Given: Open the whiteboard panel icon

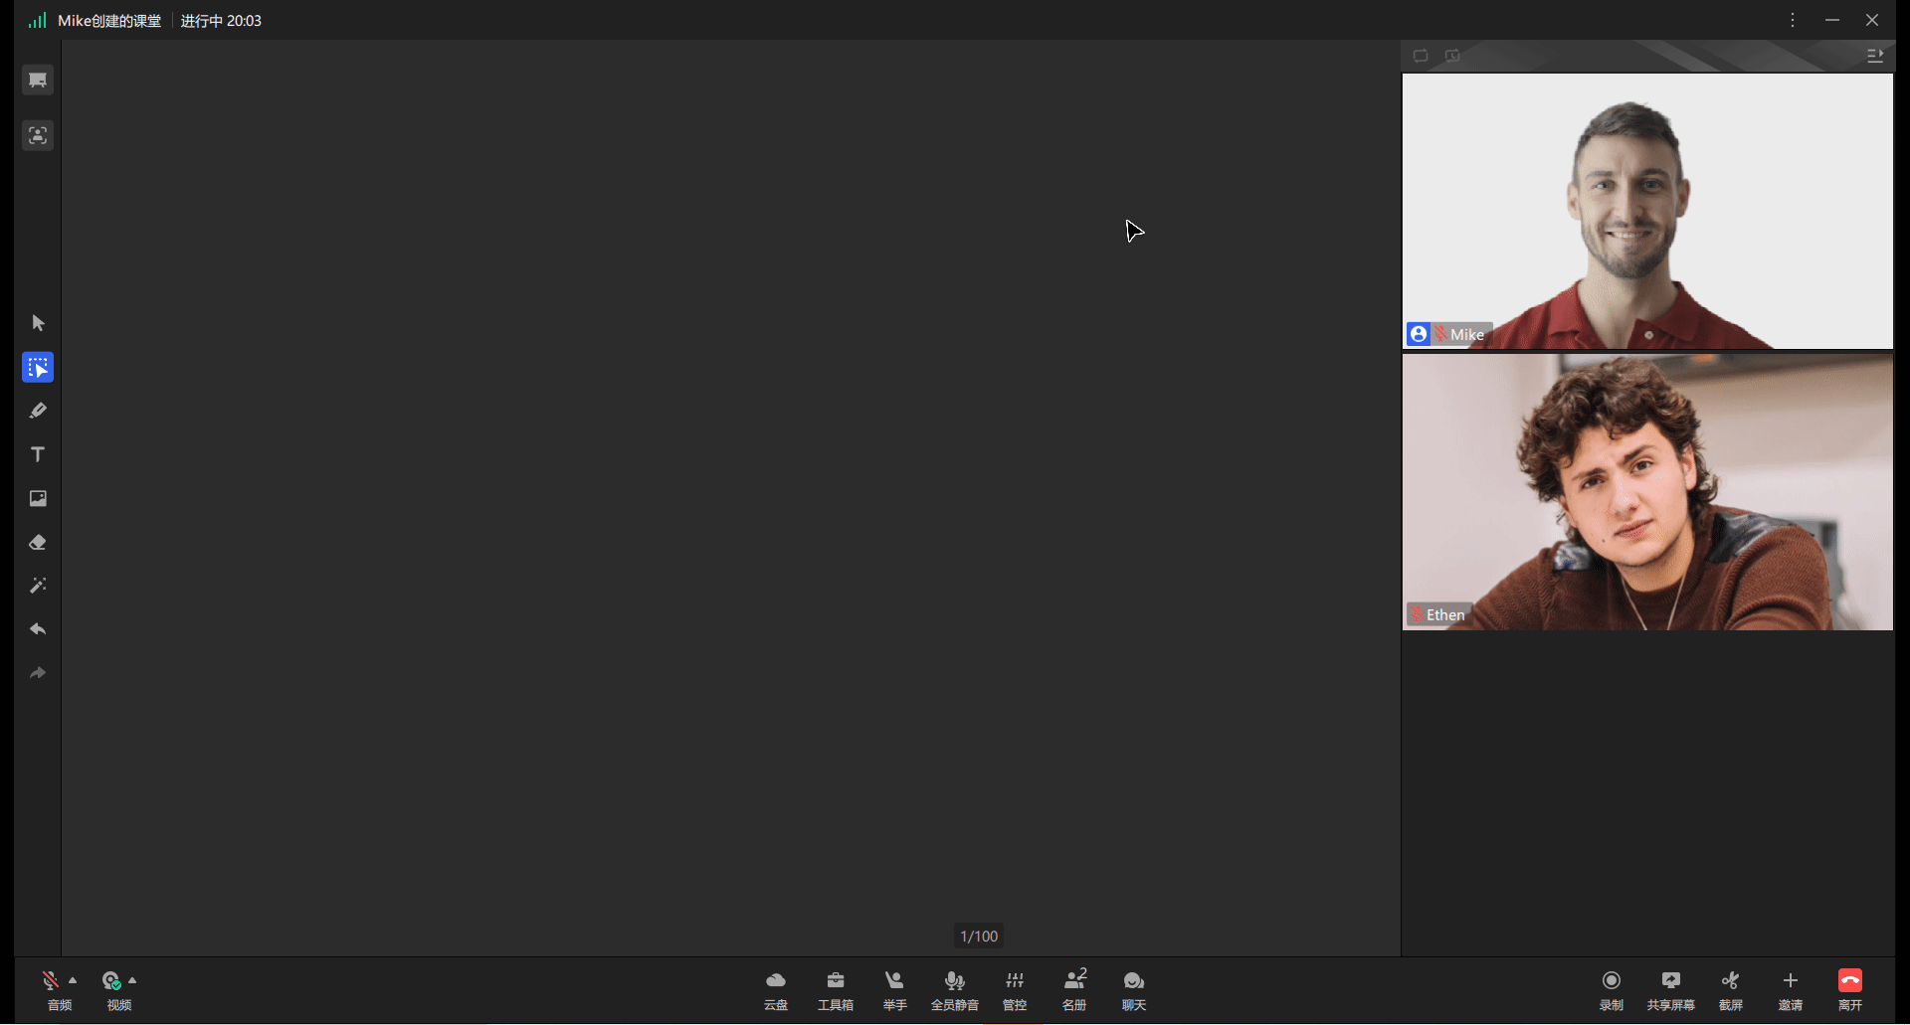Looking at the screenshot, I should tap(38, 80).
